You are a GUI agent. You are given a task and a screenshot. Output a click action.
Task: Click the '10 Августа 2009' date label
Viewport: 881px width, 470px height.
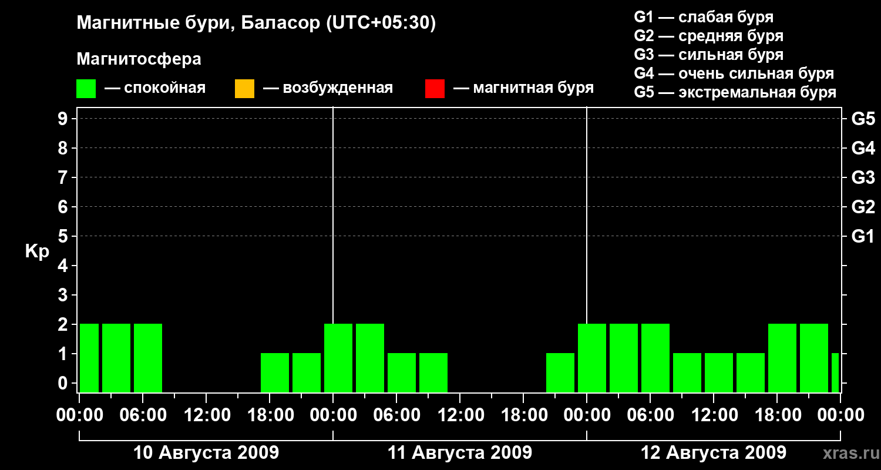[206, 453]
